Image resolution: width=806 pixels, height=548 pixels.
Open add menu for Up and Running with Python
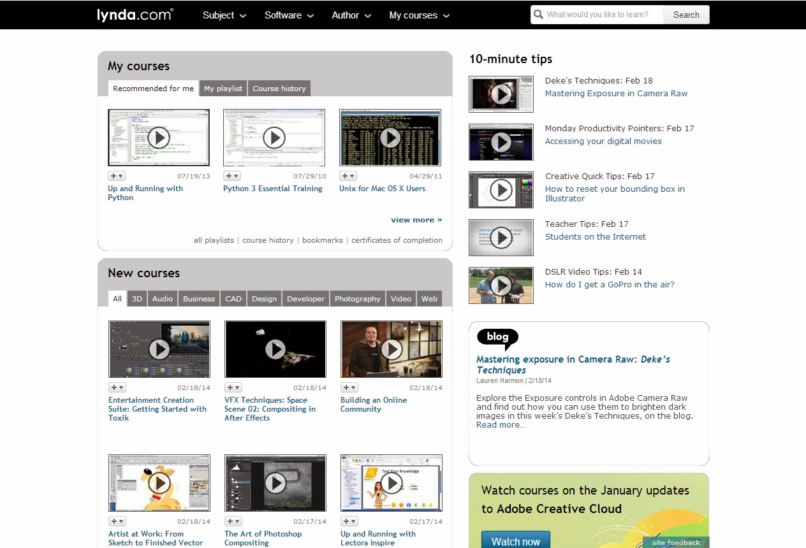pyautogui.click(x=117, y=176)
